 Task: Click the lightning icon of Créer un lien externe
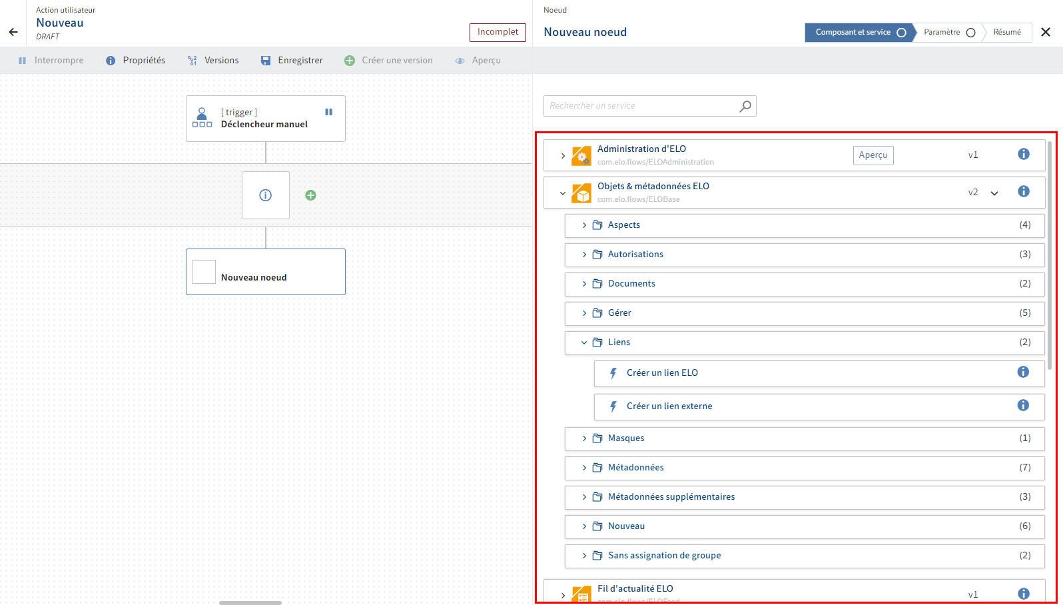pos(613,406)
